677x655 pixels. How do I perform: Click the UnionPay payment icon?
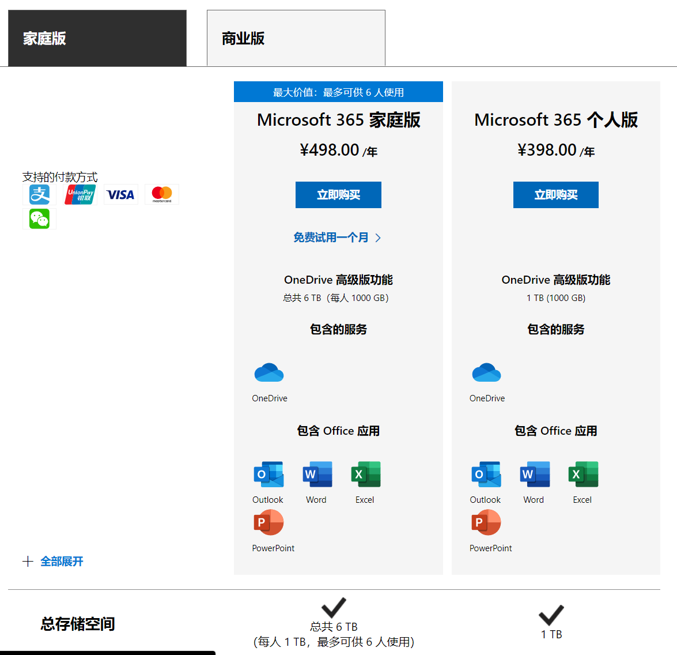pyautogui.click(x=80, y=194)
